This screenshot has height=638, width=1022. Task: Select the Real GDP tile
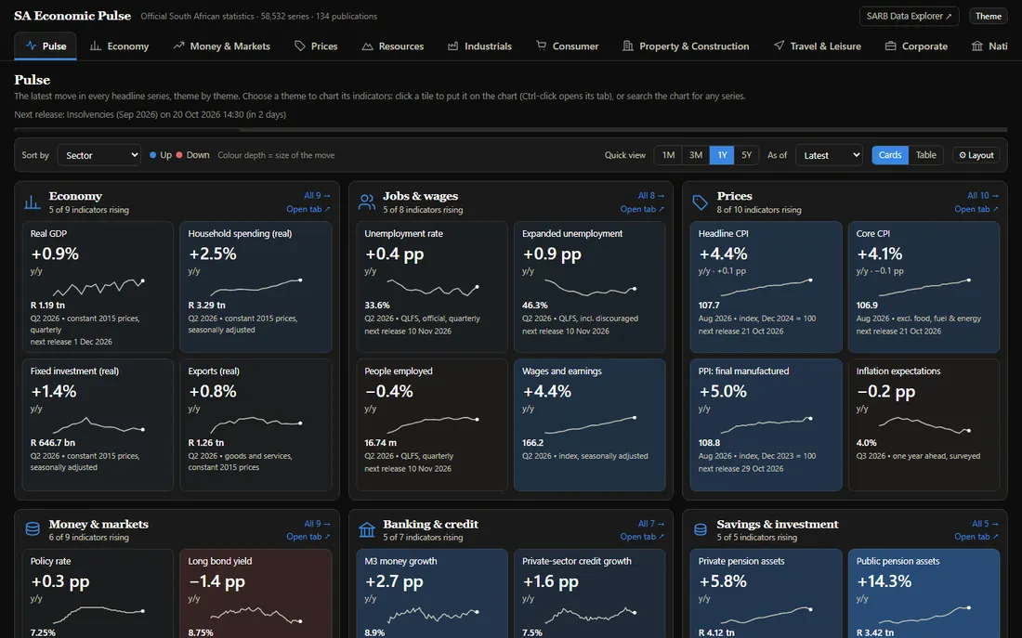pyautogui.click(x=98, y=287)
